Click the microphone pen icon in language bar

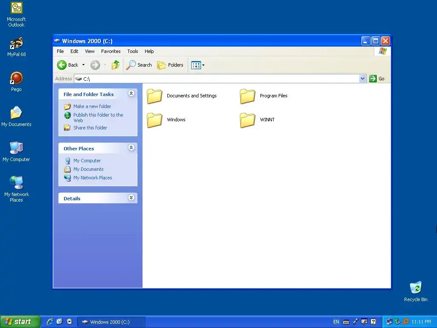click(355, 322)
